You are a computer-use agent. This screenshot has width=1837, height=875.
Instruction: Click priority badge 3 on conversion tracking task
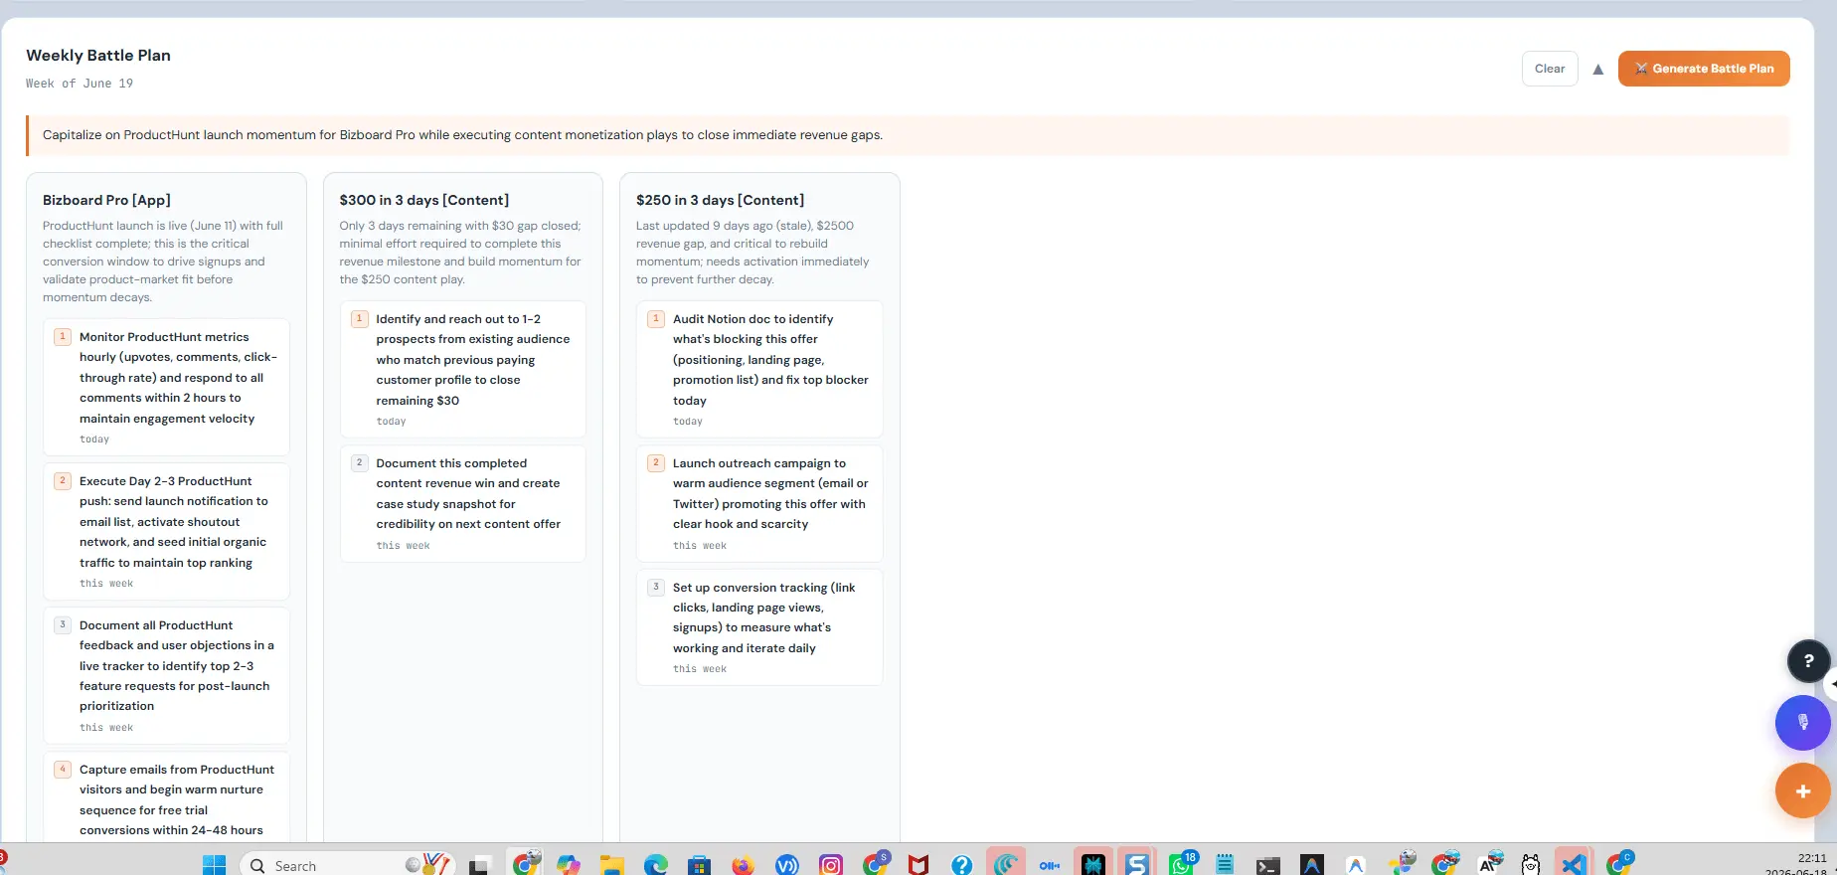(x=656, y=587)
